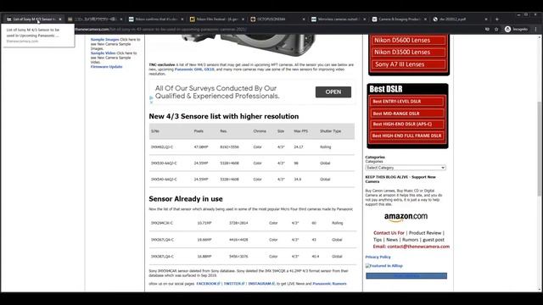
Task: Open Best HIGH-END FULL FRAME DSLR button
Action: click(x=406, y=136)
